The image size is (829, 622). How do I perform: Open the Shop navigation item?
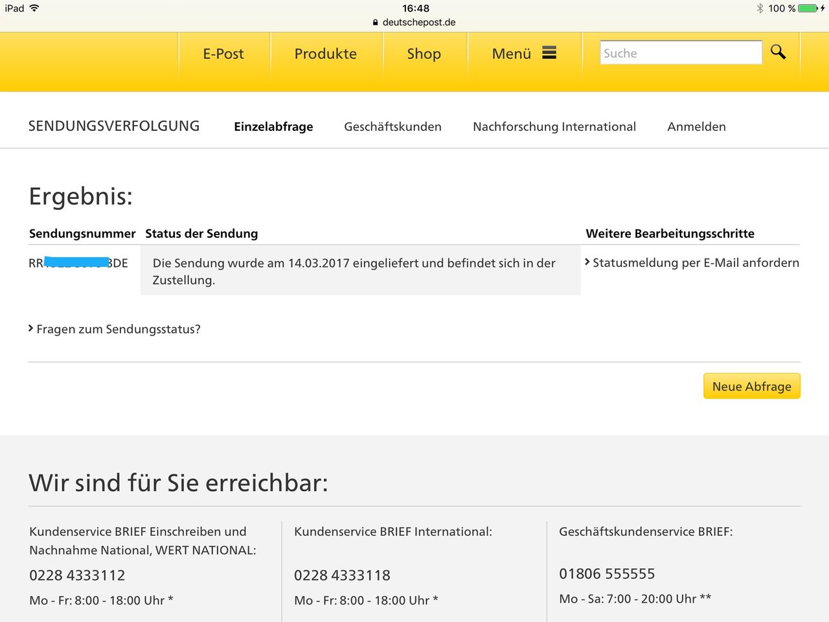tap(424, 54)
